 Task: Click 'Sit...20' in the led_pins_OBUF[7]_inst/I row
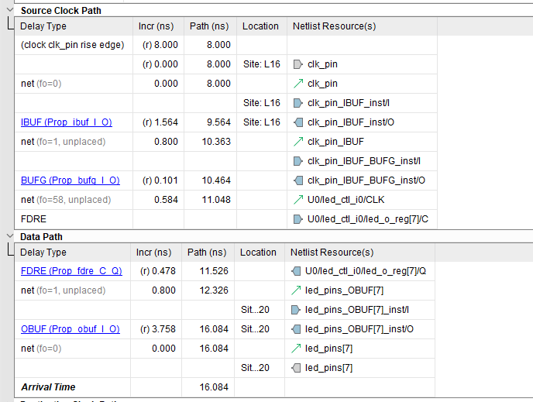[x=255, y=310]
